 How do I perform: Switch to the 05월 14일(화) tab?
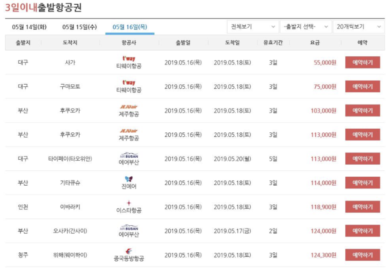pyautogui.click(x=29, y=27)
